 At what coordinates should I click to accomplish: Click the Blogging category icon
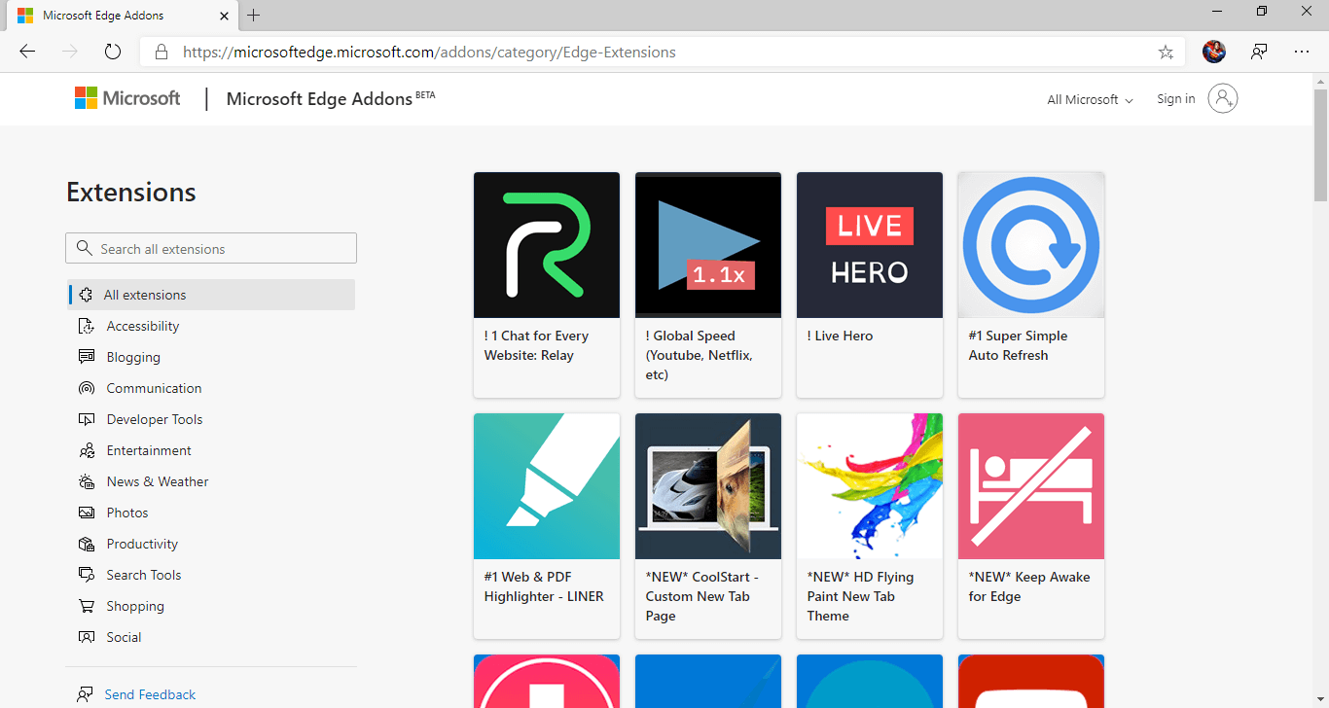87,357
